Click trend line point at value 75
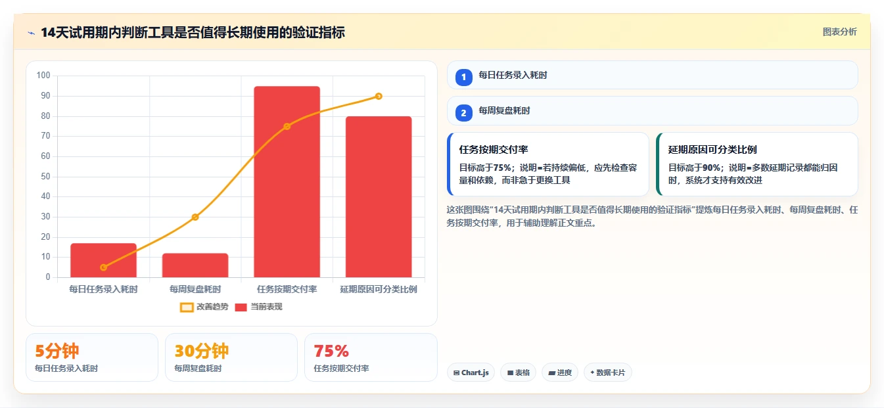The image size is (884, 408). coord(287,126)
